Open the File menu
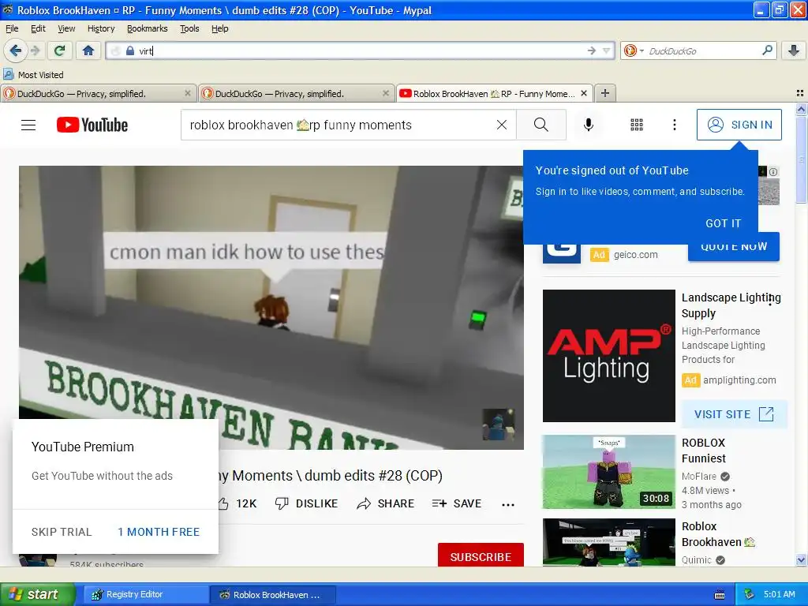Screen dimensions: 808x606 [x=12, y=28]
